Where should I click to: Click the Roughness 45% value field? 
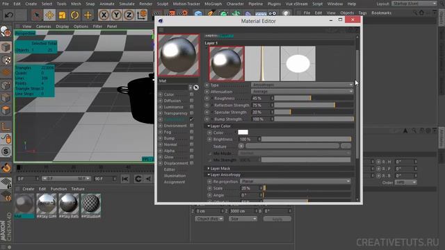click(x=261, y=99)
